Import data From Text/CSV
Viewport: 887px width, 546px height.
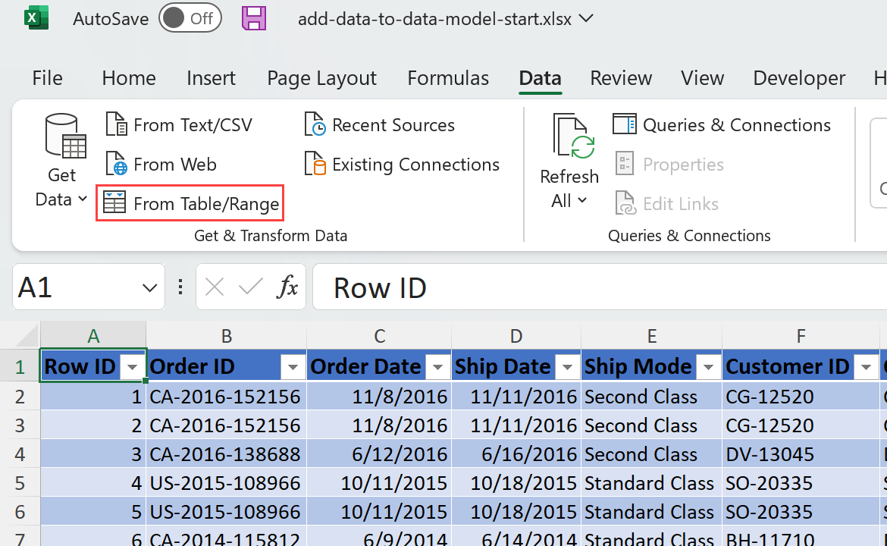tap(179, 125)
